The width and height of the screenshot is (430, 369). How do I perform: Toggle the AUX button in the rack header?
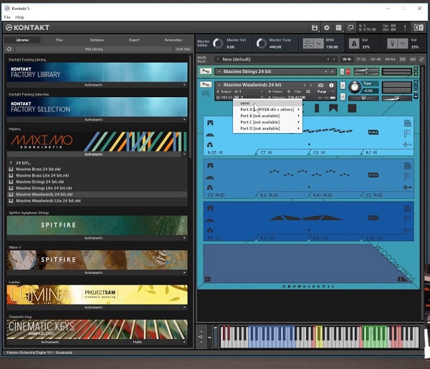(x=413, y=59)
